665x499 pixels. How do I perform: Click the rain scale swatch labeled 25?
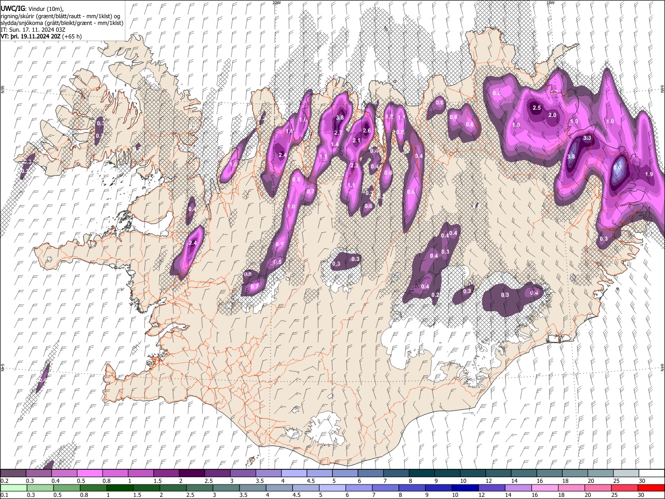623,488
